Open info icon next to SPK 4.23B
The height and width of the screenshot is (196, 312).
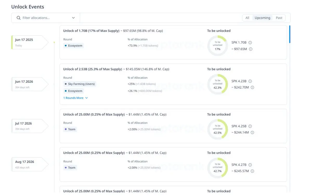250,81
